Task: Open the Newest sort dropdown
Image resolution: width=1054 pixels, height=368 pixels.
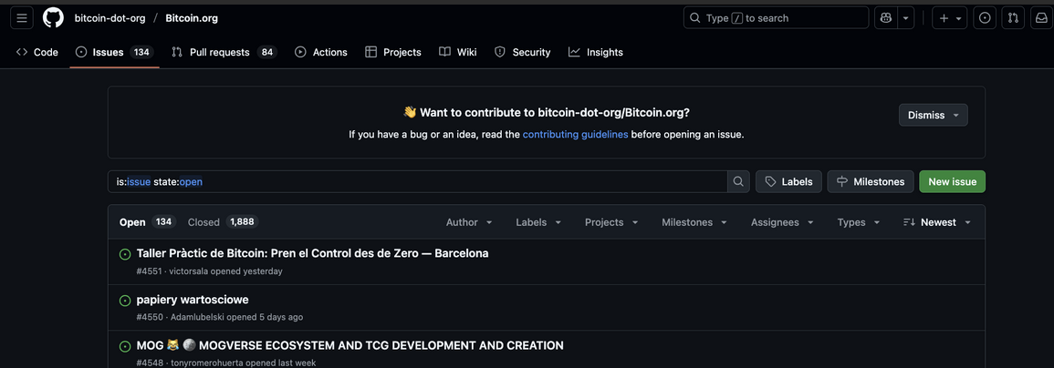Action: pos(937,222)
